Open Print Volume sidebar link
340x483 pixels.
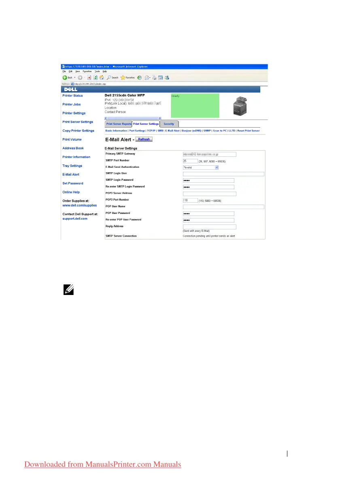point(72,139)
